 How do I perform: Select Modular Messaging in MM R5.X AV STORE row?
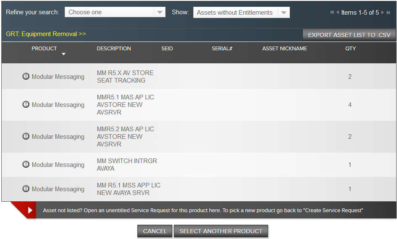58,77
